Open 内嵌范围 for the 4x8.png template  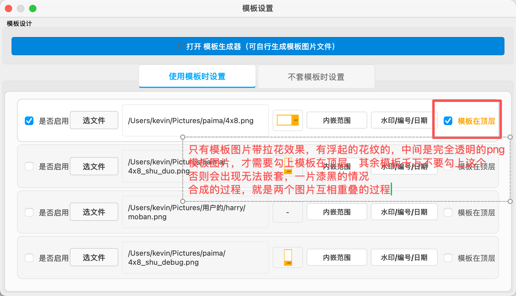pos(337,120)
